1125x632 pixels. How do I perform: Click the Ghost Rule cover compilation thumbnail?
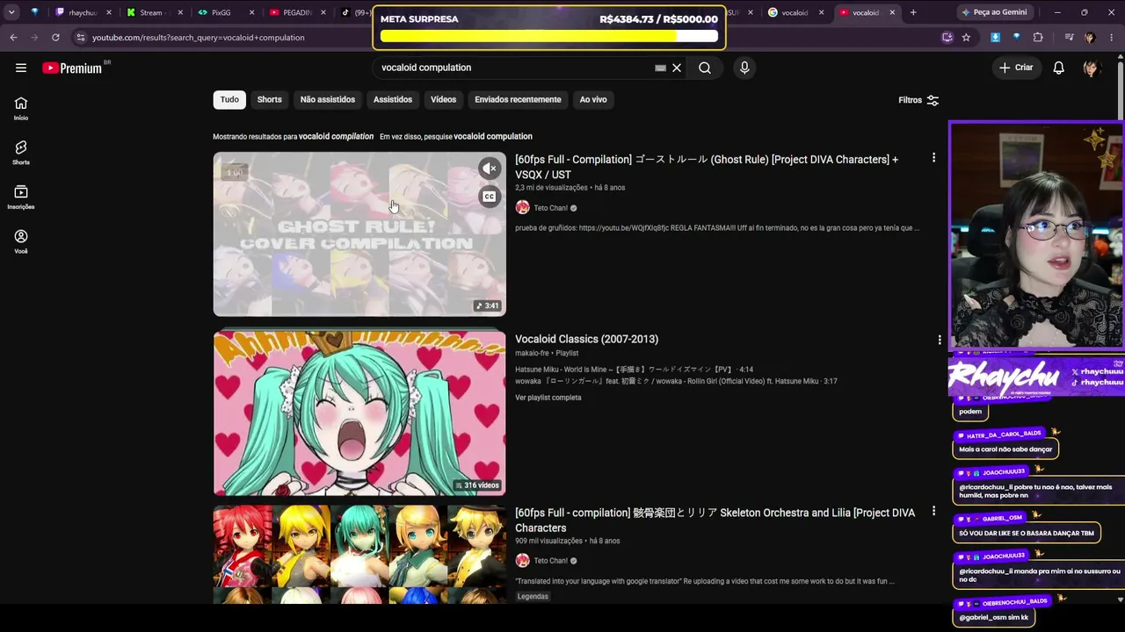click(359, 234)
